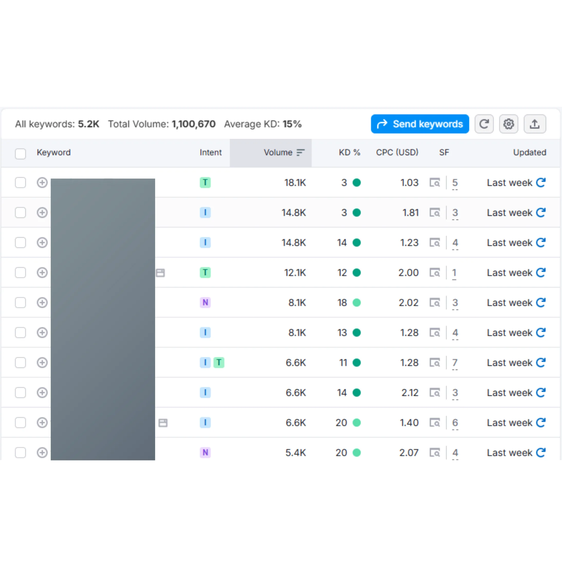
Task: Open SERP snapshot icon for the 18.1K keyword
Action: [x=435, y=183]
